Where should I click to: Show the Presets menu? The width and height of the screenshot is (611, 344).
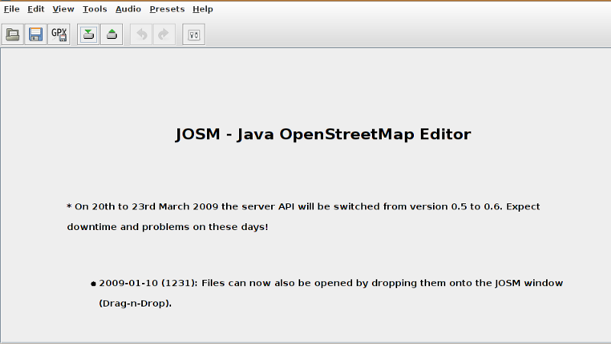(x=166, y=9)
